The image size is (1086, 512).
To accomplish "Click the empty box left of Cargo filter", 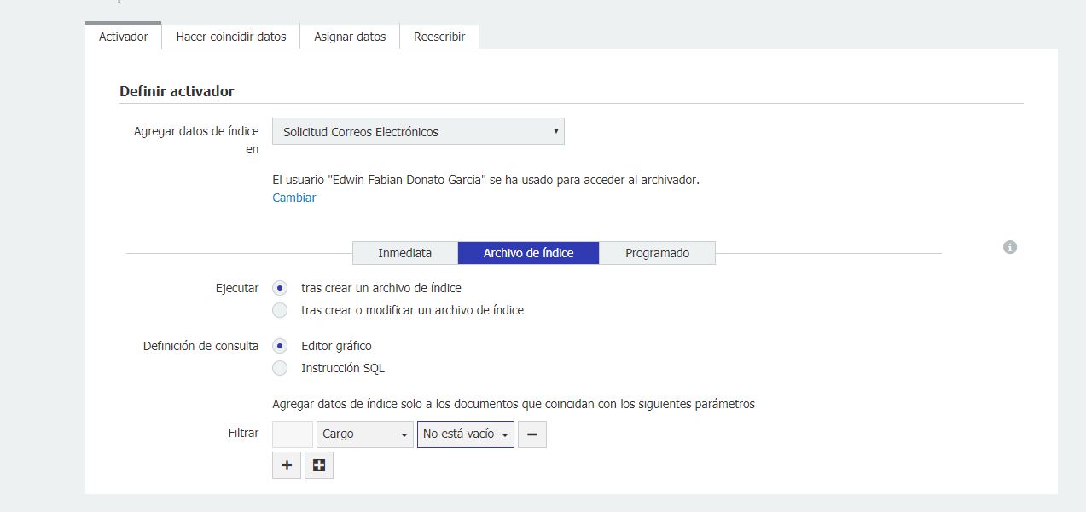I will [293, 434].
